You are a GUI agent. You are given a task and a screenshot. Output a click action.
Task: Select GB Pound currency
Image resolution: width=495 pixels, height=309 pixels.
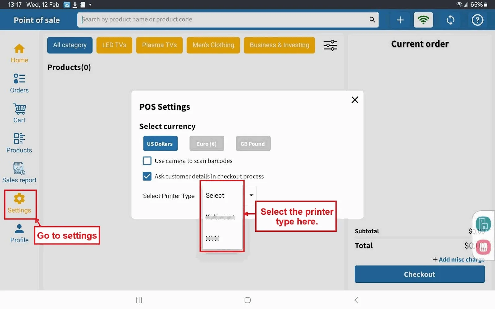(253, 144)
